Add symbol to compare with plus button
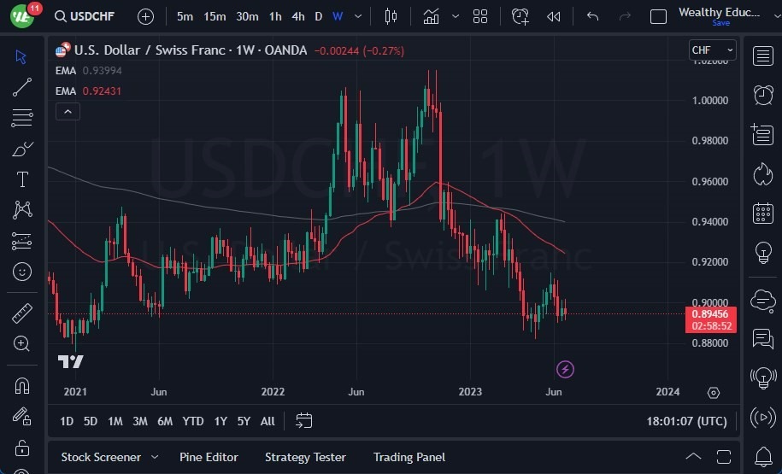This screenshot has width=782, height=474. coord(145,16)
